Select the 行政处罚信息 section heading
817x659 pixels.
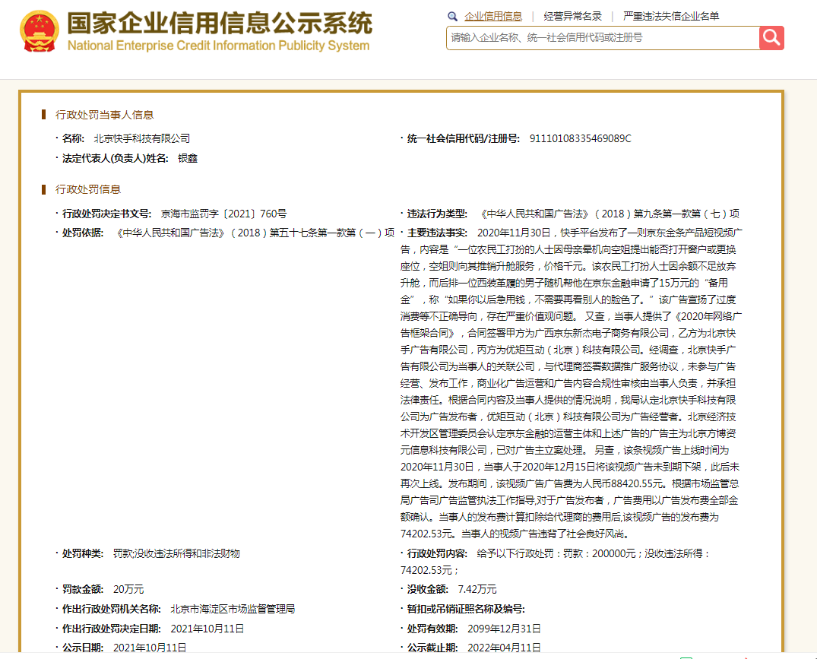pyautogui.click(x=88, y=189)
